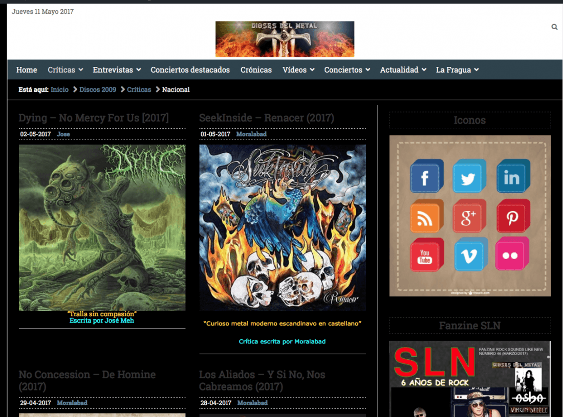Expand the Conciertos menu arrow
The height and width of the screenshot is (417, 563).
[367, 69]
